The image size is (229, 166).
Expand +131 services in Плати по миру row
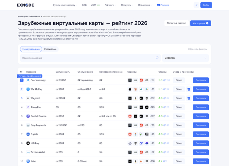(152, 80)
